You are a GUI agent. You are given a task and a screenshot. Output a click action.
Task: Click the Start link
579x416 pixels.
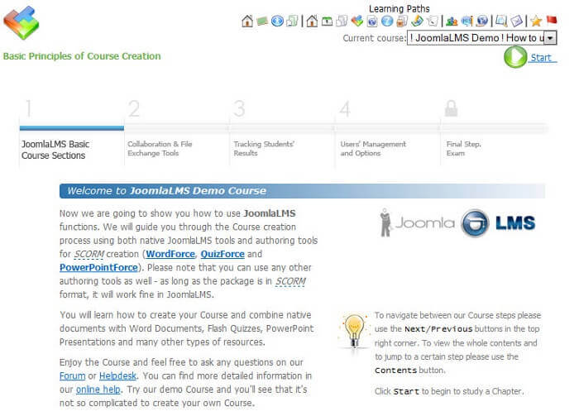tap(541, 58)
